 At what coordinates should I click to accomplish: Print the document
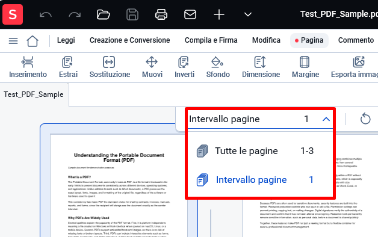[161, 14]
